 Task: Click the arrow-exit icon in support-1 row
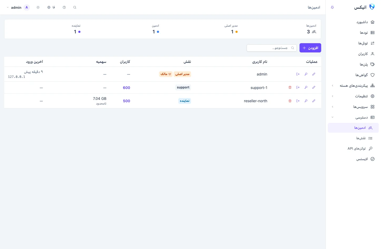[298, 87]
